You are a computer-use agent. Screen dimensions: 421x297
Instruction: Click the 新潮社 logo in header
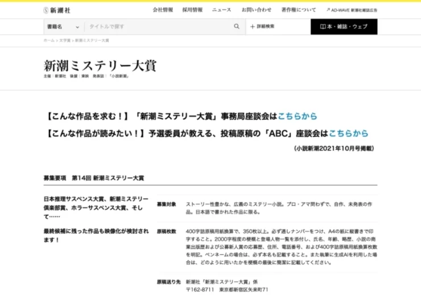click(57, 10)
